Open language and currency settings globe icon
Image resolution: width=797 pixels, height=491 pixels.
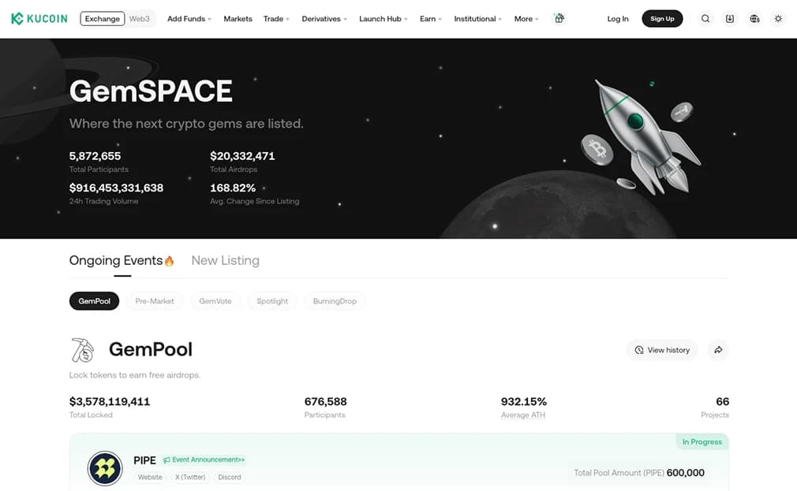click(754, 18)
